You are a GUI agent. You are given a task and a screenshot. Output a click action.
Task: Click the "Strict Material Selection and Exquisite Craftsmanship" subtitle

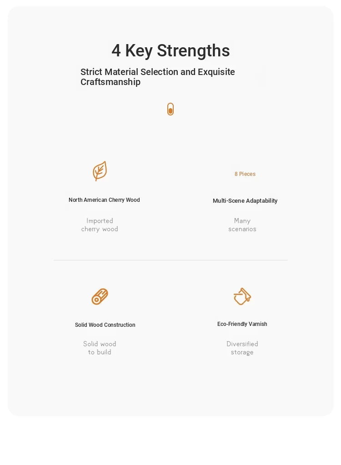pos(157,77)
